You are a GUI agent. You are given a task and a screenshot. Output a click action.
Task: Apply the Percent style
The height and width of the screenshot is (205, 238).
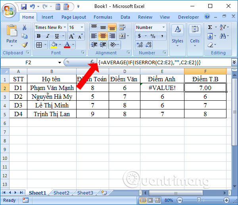point(153,36)
